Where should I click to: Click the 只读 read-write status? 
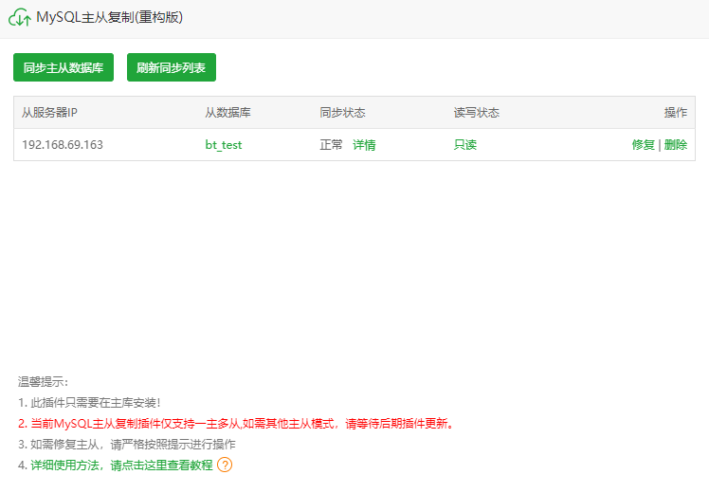[464, 145]
